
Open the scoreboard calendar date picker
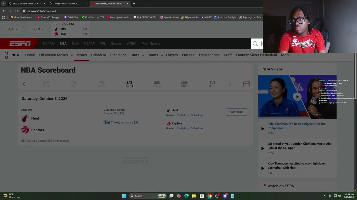(x=247, y=84)
